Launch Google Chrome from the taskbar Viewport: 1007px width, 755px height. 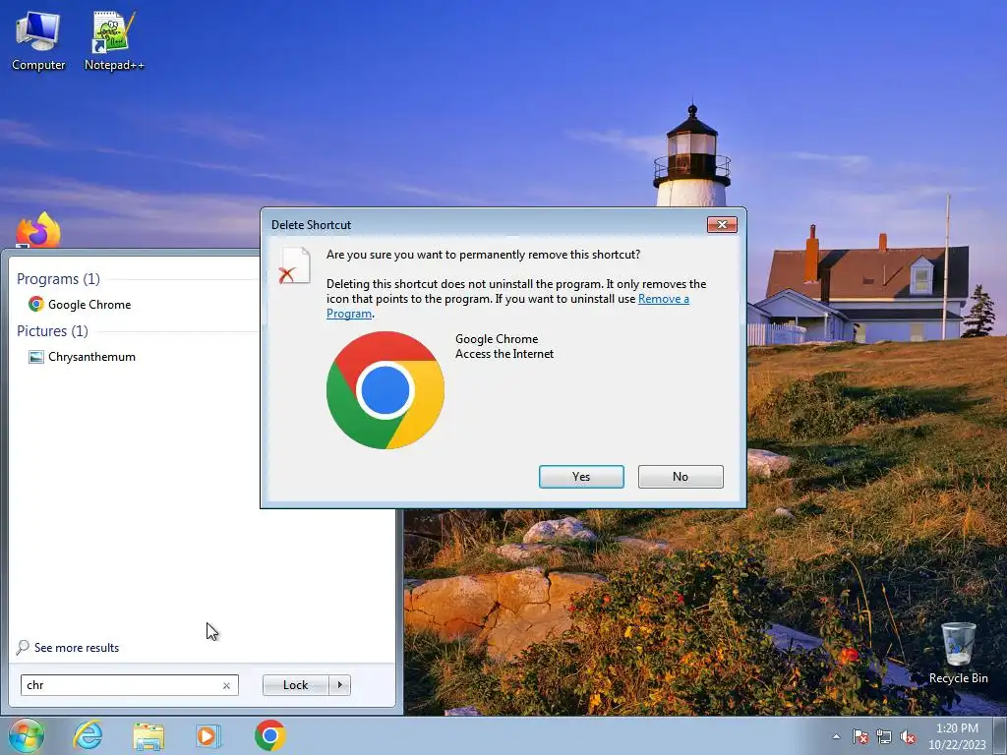tap(269, 735)
